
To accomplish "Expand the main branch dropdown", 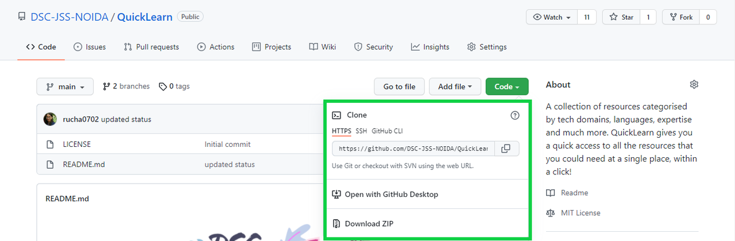I will point(65,87).
